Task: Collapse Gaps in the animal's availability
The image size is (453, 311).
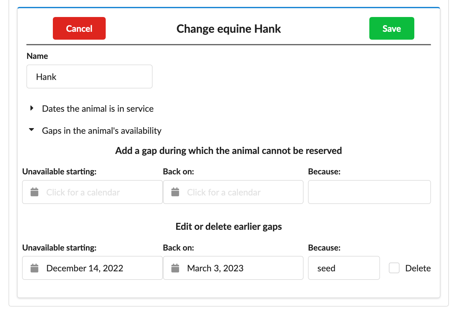Action: 95,131
